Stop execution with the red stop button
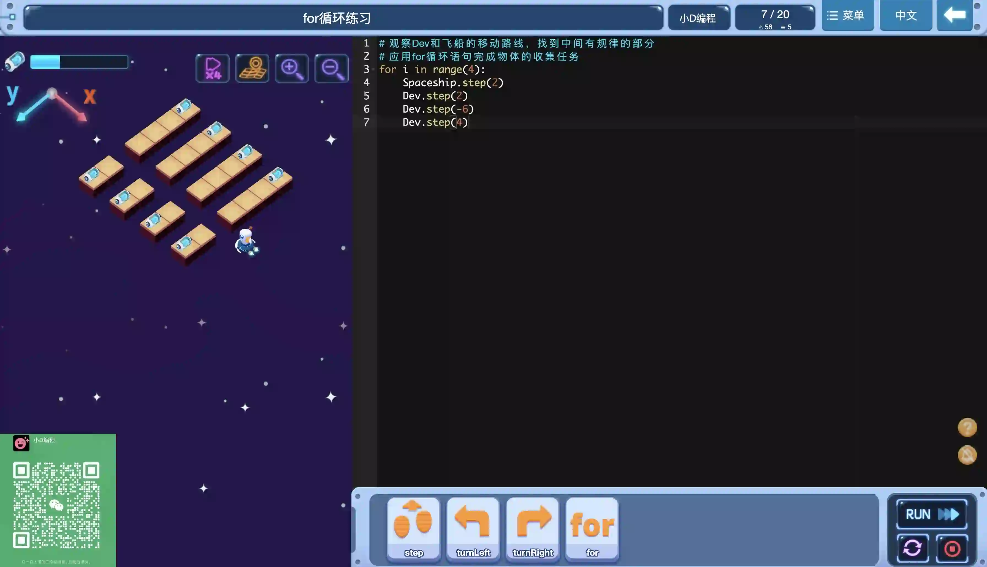 952,548
